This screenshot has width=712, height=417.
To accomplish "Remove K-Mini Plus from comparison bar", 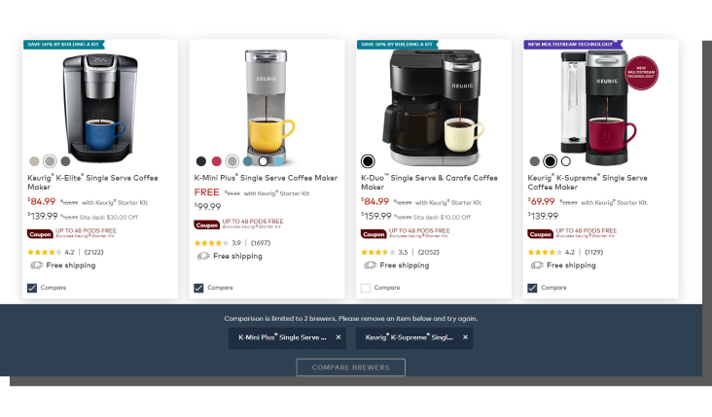I will pyautogui.click(x=338, y=337).
